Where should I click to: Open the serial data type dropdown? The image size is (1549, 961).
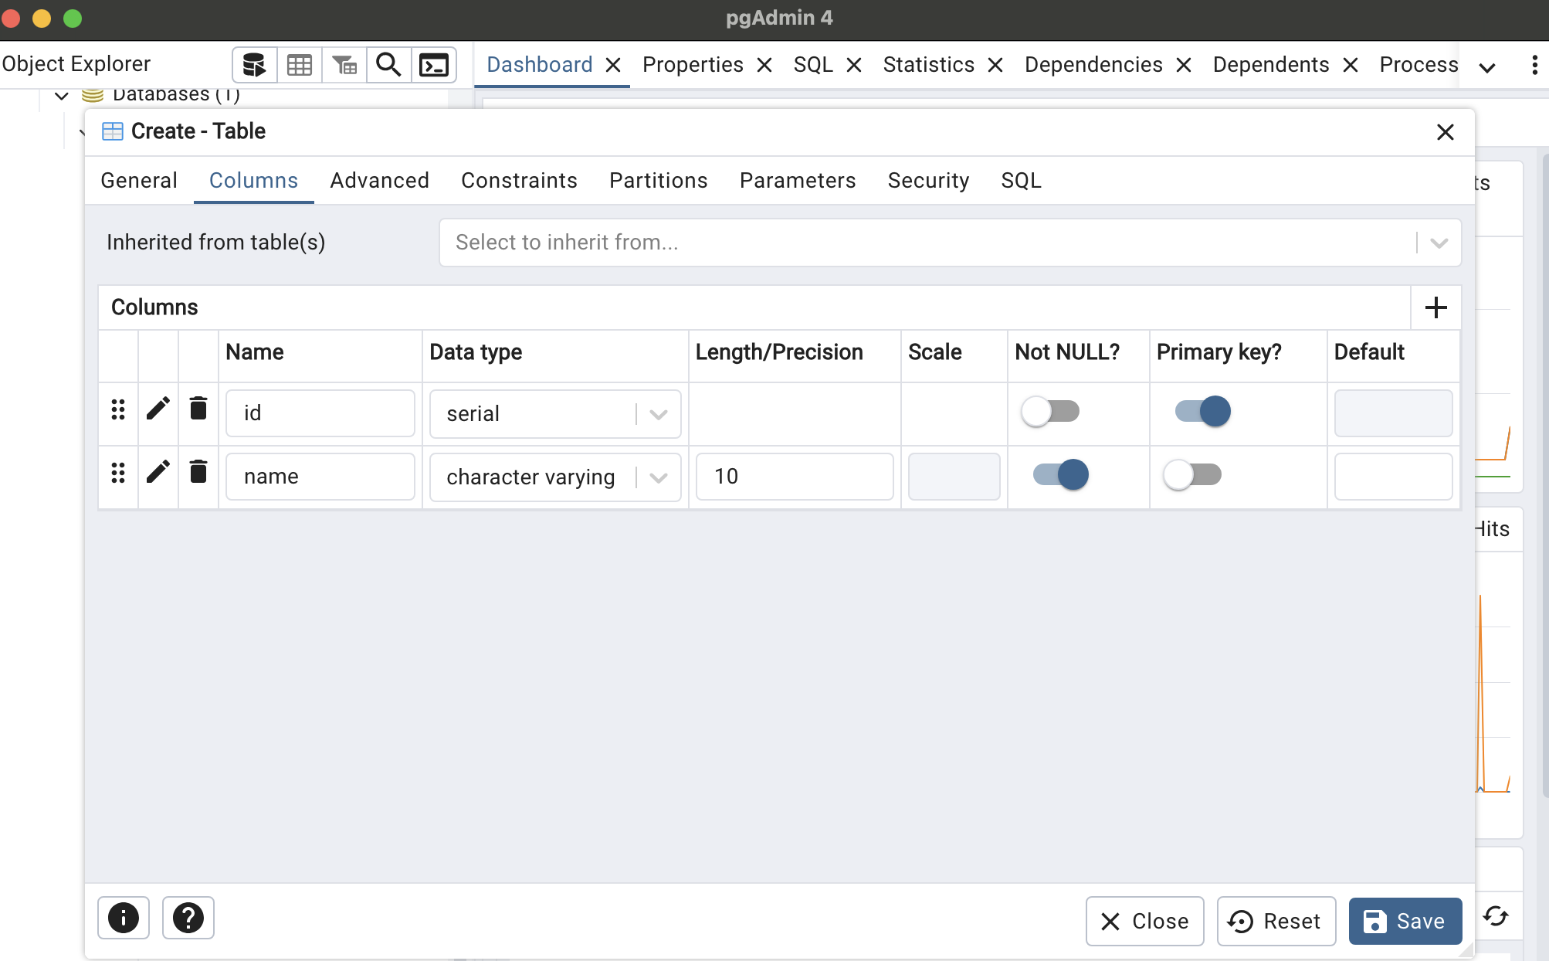tap(658, 414)
